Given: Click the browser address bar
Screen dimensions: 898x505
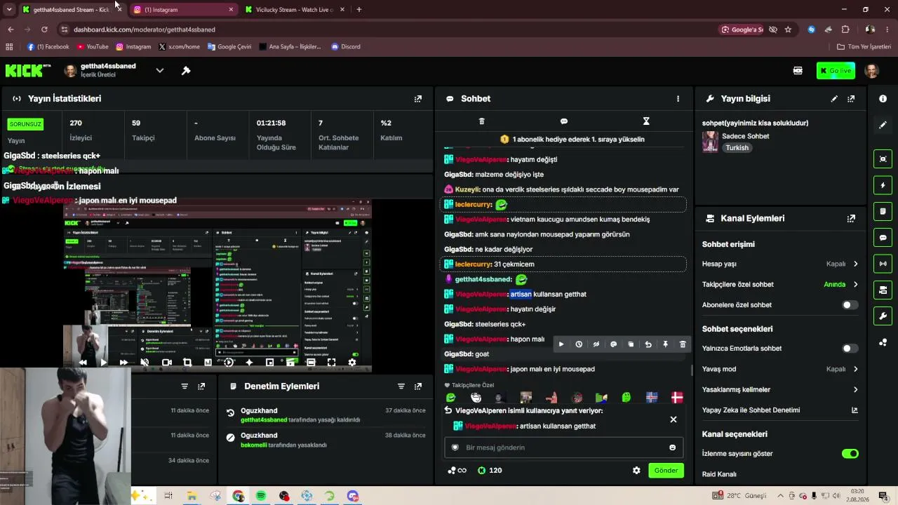Looking at the screenshot, I should click(393, 29).
